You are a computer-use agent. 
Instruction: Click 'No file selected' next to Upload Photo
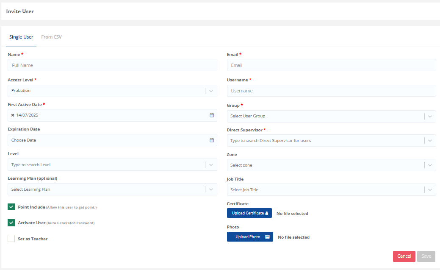[x=293, y=237]
